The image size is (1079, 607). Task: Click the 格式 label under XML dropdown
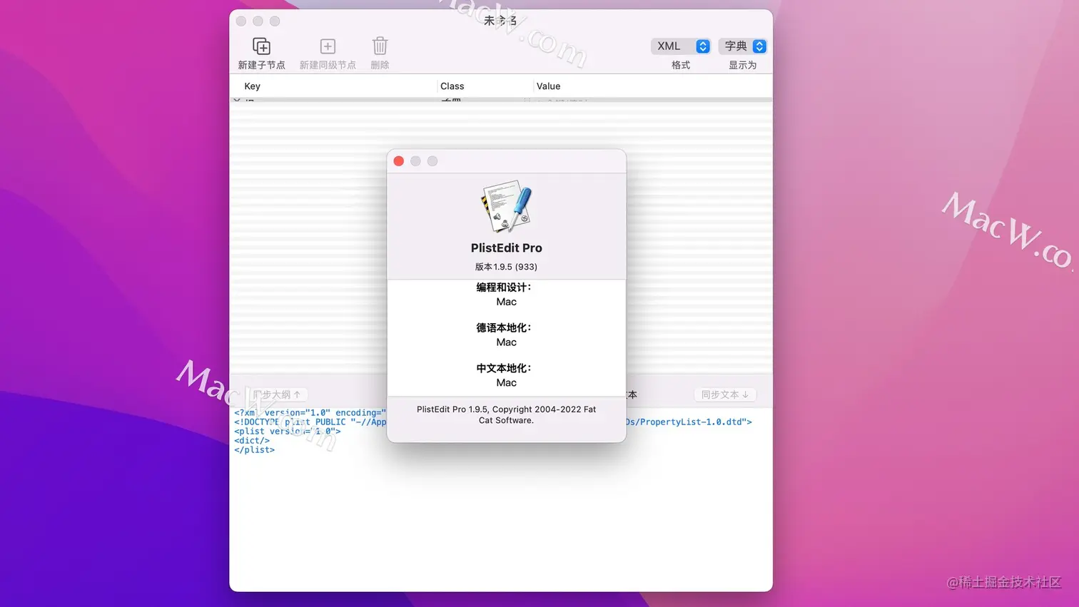click(x=681, y=65)
